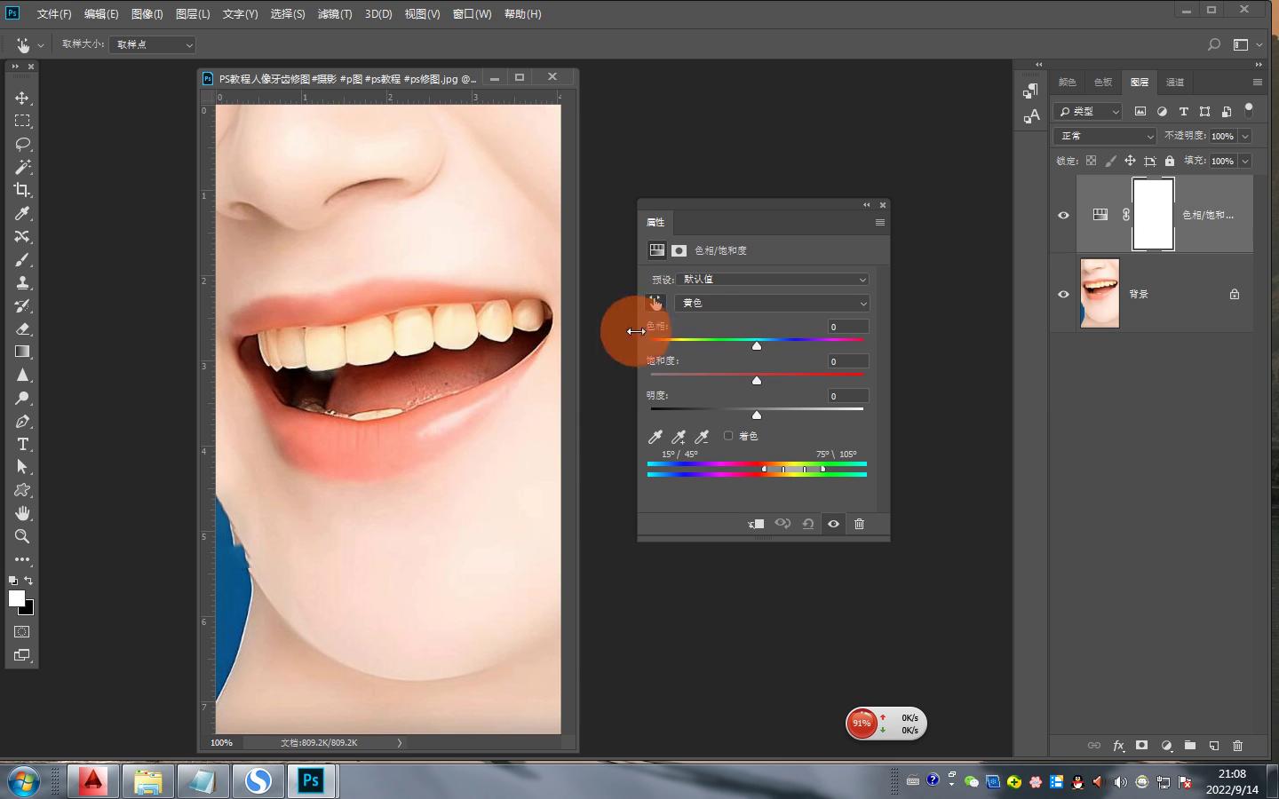Select the Lasso tool
Viewport: 1279px width, 799px height.
pos(22,144)
